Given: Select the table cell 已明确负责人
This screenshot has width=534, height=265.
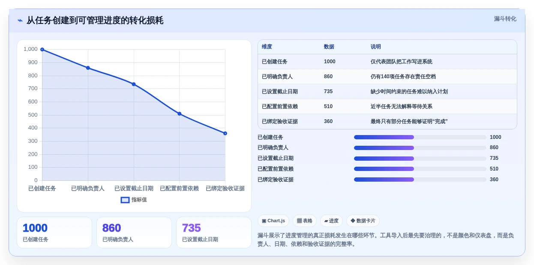Looking at the screenshot, I should coord(277,77).
